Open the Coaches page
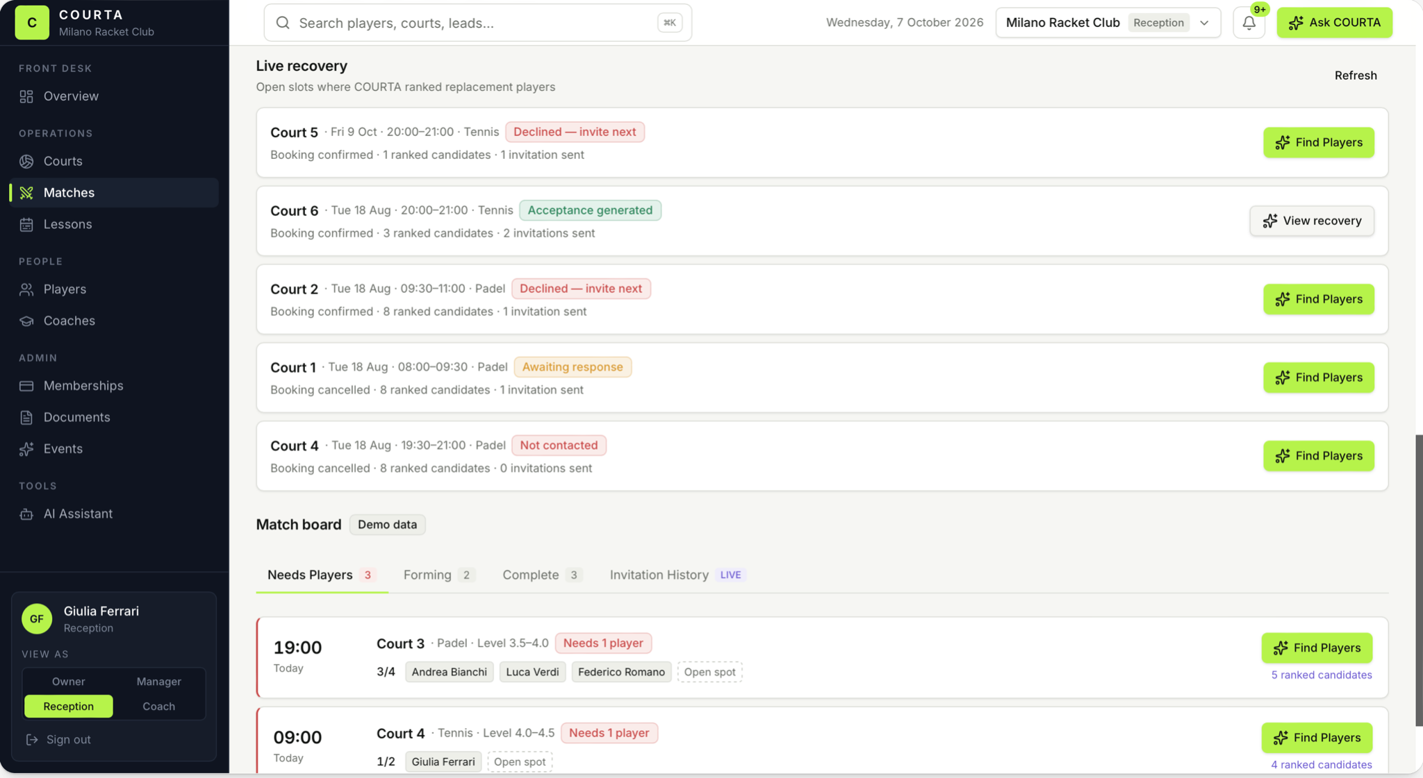 pos(114,321)
